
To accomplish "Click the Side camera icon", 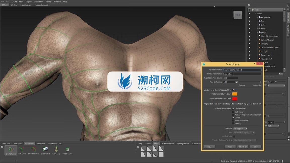I will click(x=260, y=25).
